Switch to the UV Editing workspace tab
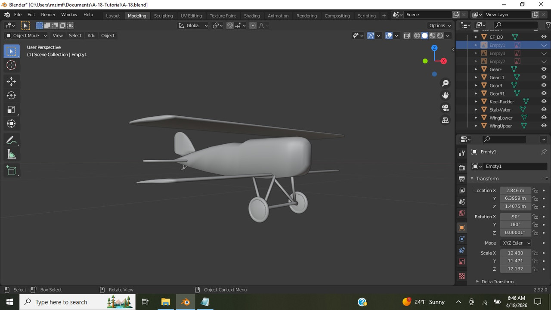The width and height of the screenshot is (551, 310). click(191, 16)
